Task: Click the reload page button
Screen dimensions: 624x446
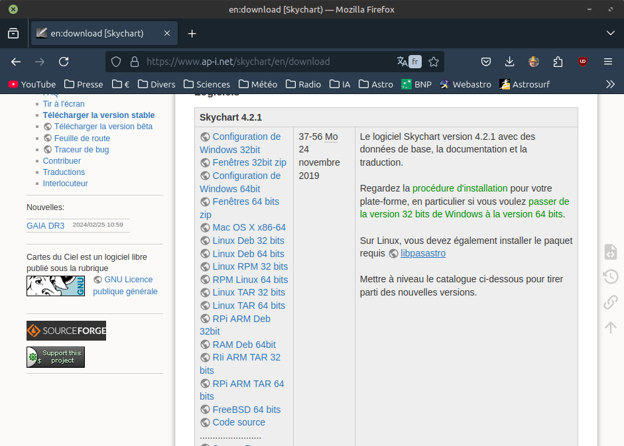Action: (x=64, y=62)
